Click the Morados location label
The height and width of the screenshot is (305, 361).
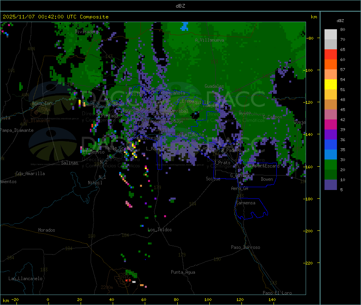(x=47, y=230)
